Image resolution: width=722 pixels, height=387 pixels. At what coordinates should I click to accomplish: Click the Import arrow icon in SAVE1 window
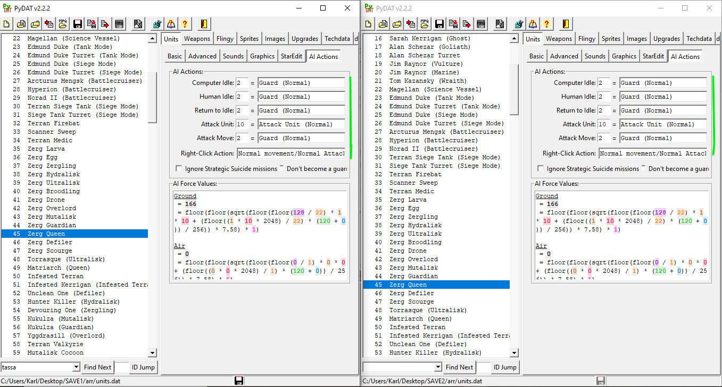(49, 24)
